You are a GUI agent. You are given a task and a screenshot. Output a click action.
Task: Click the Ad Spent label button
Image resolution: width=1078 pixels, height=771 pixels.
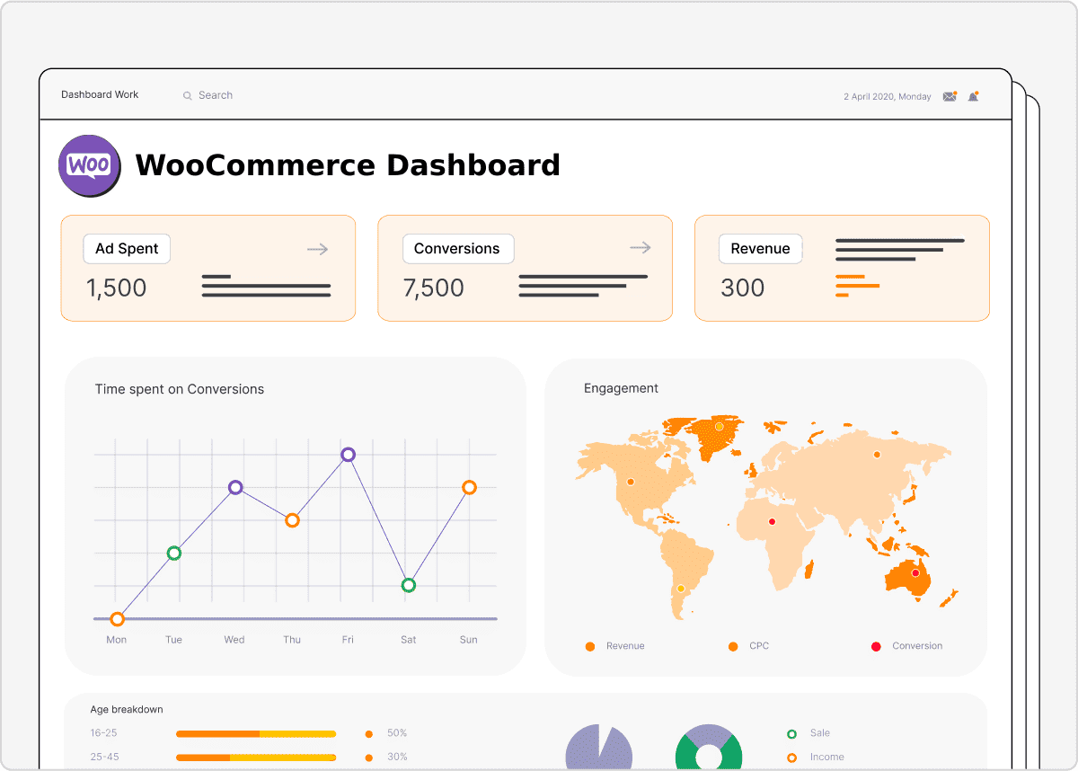[x=127, y=249]
